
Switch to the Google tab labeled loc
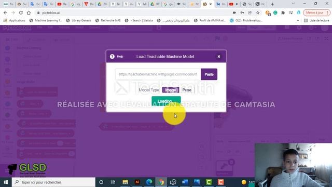75,4
